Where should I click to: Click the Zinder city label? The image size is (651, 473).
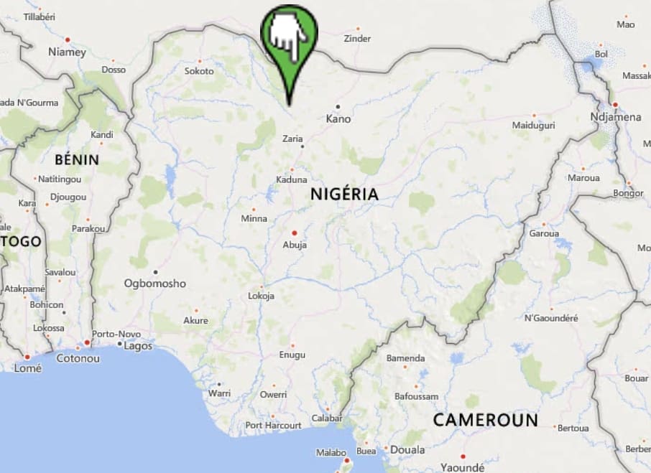click(357, 39)
